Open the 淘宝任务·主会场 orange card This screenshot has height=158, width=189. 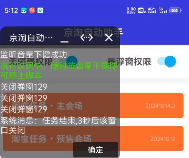pos(93,105)
